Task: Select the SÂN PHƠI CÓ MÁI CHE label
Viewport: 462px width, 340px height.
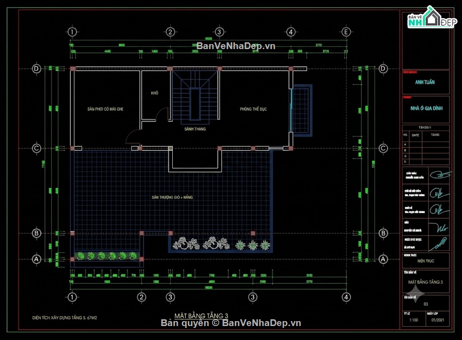Action: (105, 109)
